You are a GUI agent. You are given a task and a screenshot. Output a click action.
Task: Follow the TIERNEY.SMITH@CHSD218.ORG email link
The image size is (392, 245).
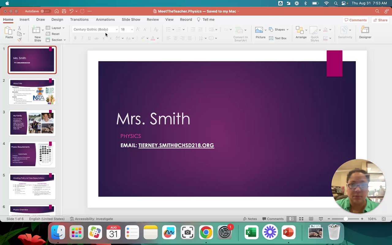tap(176, 145)
